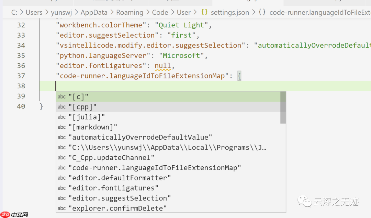Click the JSON braces icon before settings.json
The image size is (371, 218).
click(204, 12)
